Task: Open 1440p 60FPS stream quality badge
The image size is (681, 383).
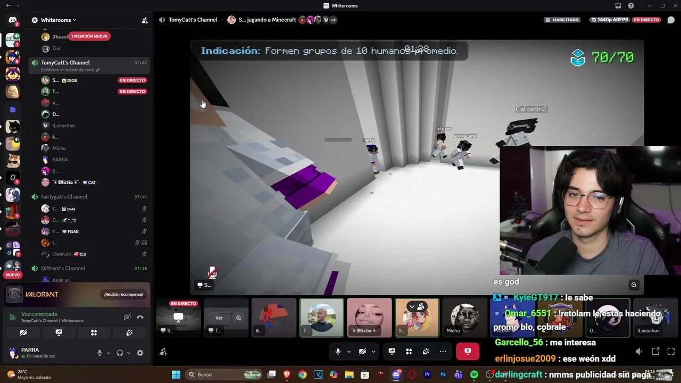Action: [x=609, y=20]
